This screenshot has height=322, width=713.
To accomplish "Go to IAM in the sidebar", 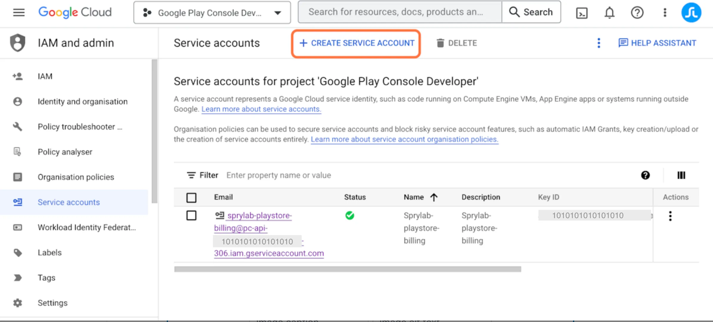I will point(74,76).
